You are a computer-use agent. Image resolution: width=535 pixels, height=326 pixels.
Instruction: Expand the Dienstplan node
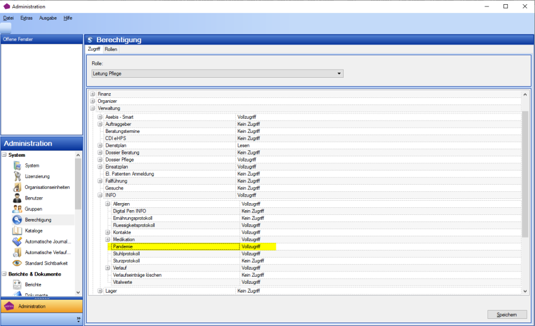tap(100, 145)
